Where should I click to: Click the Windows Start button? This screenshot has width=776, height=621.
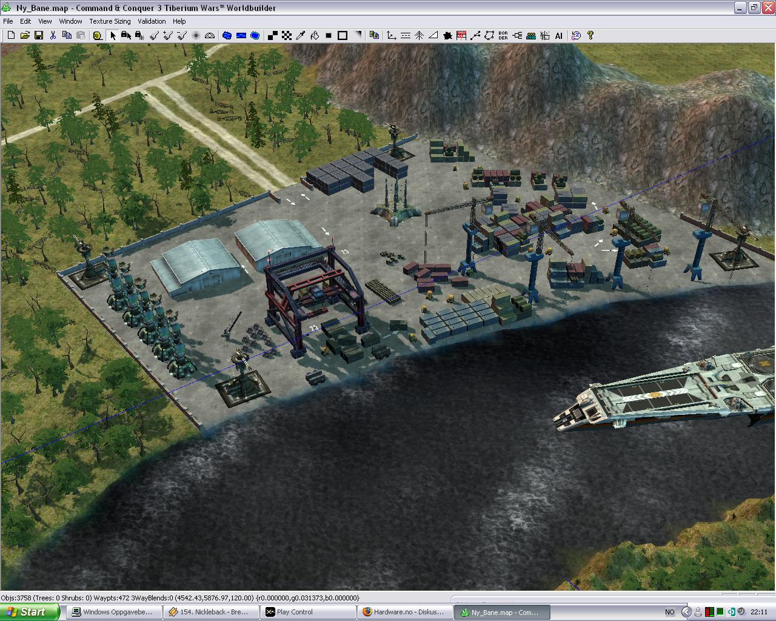click(30, 612)
